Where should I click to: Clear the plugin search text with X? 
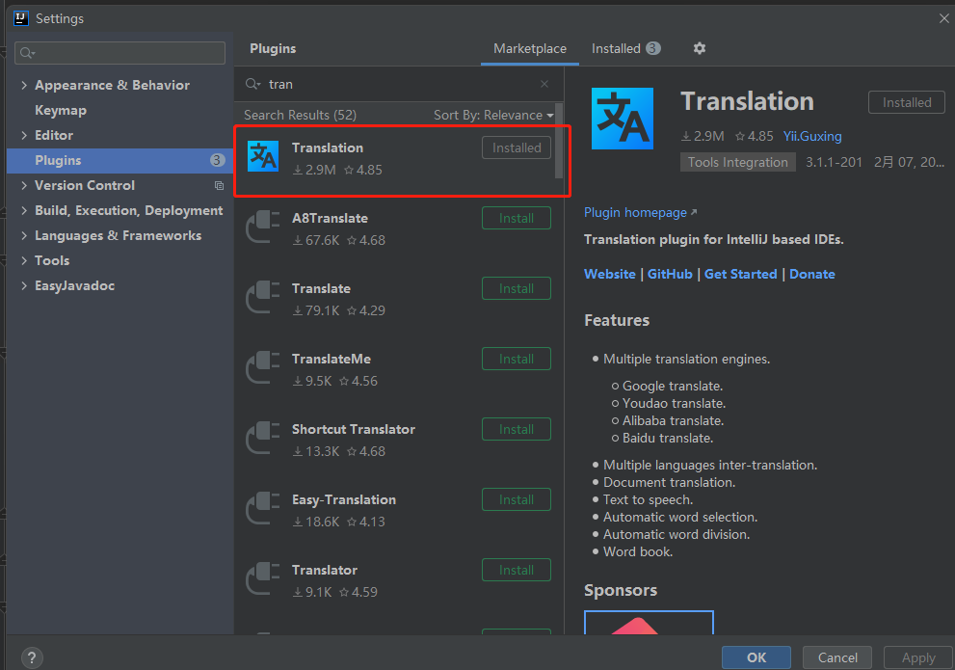(544, 84)
